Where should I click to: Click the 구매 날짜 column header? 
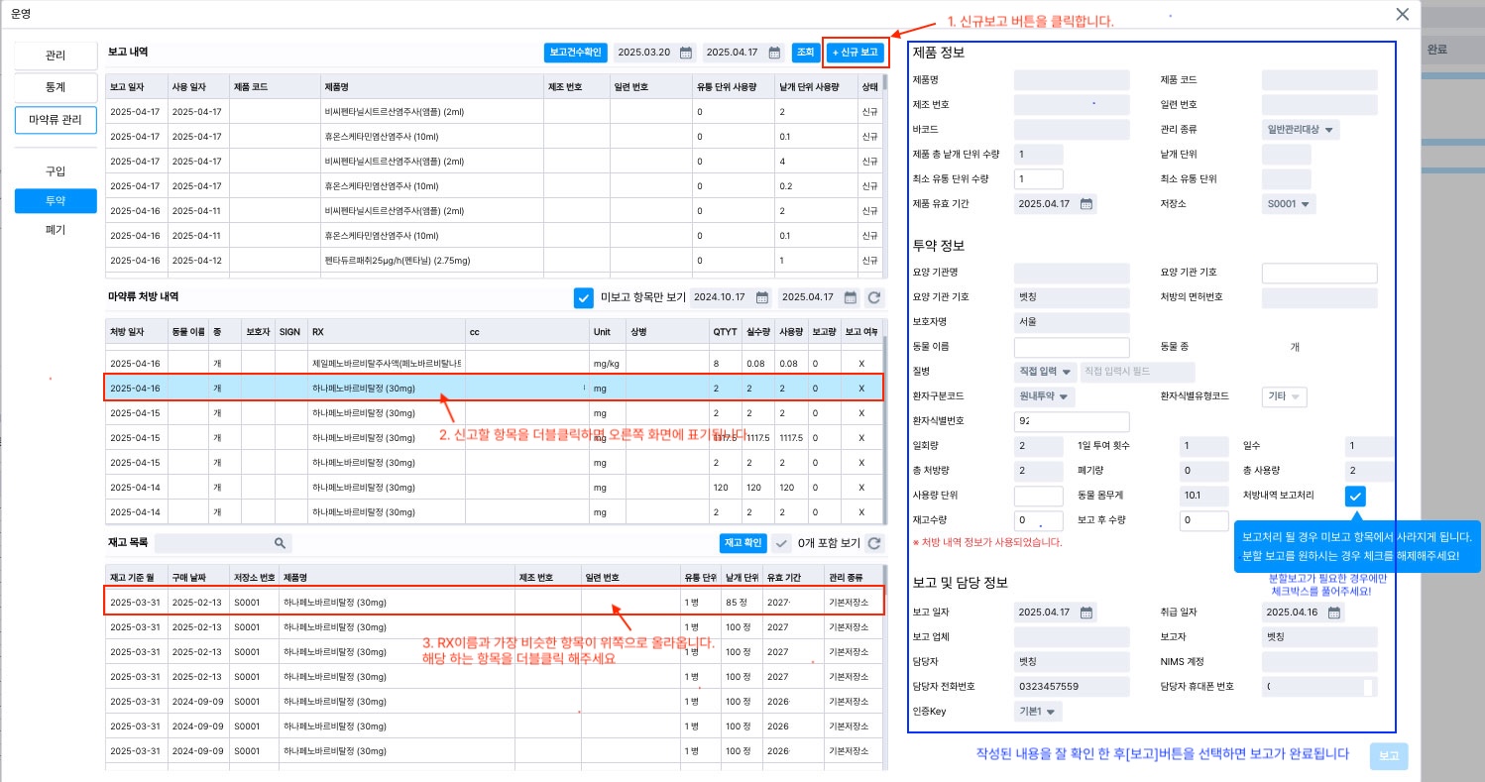(x=197, y=578)
